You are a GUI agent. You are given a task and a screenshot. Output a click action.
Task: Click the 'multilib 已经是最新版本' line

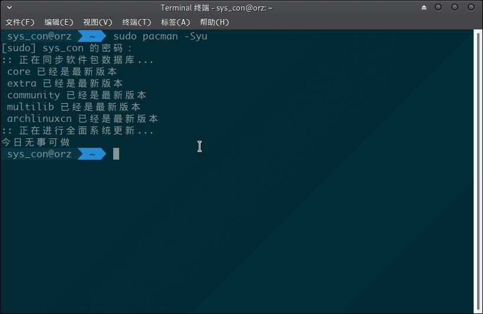(x=74, y=107)
